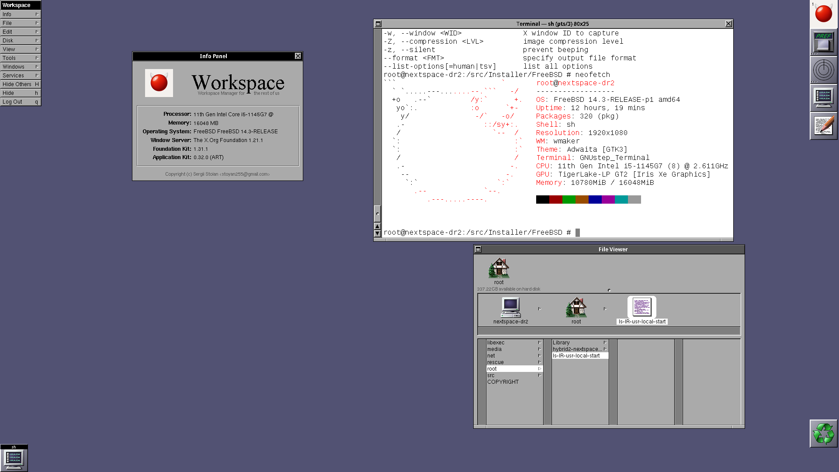Expand the libexec folder in browser
Screen dimensions: 839x472
click(514, 343)
